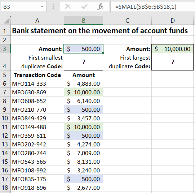Select cell MFO543-565
The width and height of the screenshot is (195, 193).
(x=37, y=162)
